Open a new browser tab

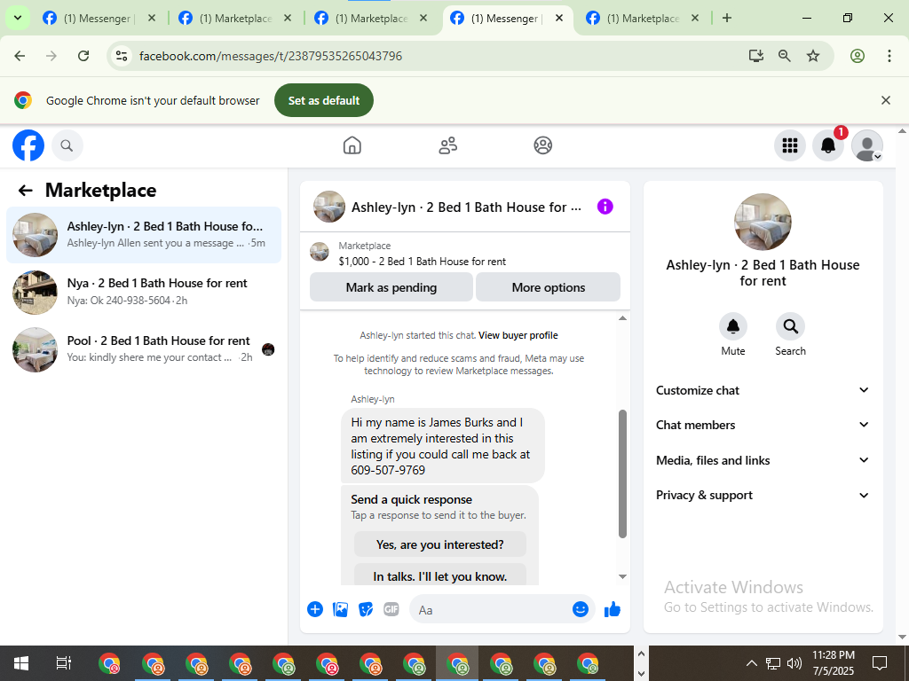tap(727, 18)
